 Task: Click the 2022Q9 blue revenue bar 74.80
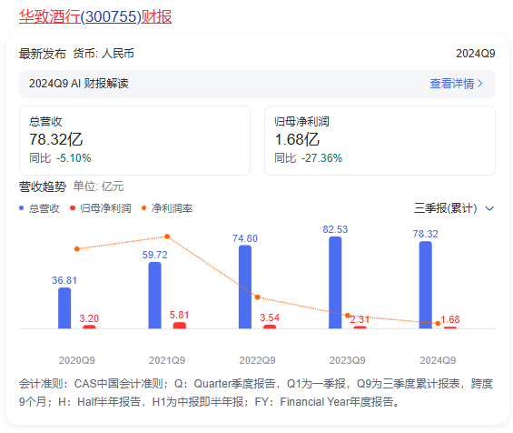coord(245,287)
